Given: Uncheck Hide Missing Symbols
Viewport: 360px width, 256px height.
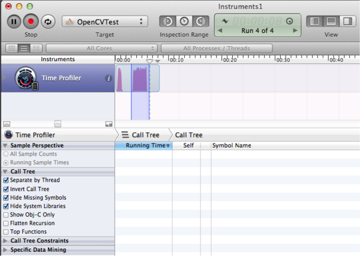Looking at the screenshot, I should tap(6, 197).
